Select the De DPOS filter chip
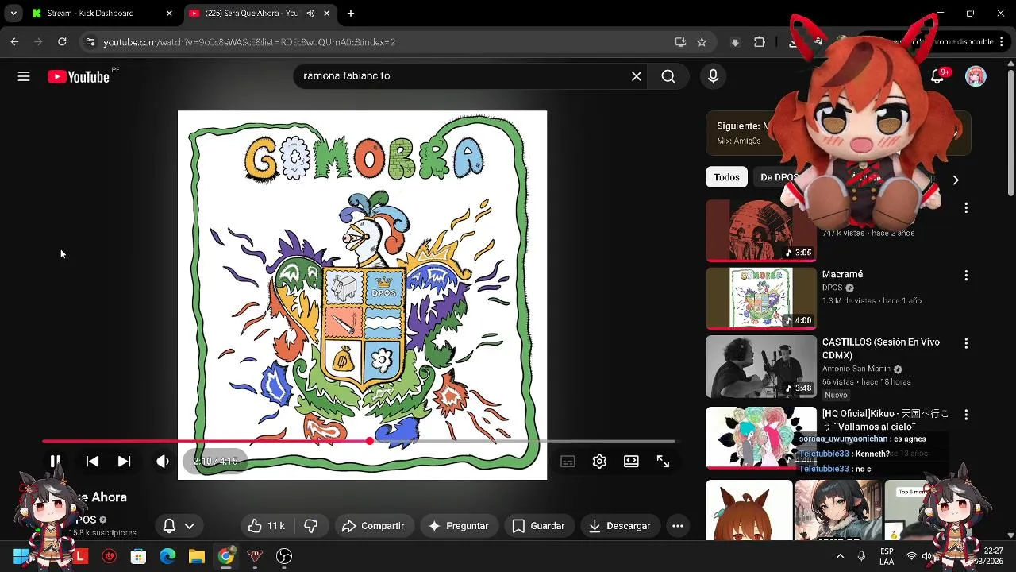The width and height of the screenshot is (1016, 572). (778, 177)
